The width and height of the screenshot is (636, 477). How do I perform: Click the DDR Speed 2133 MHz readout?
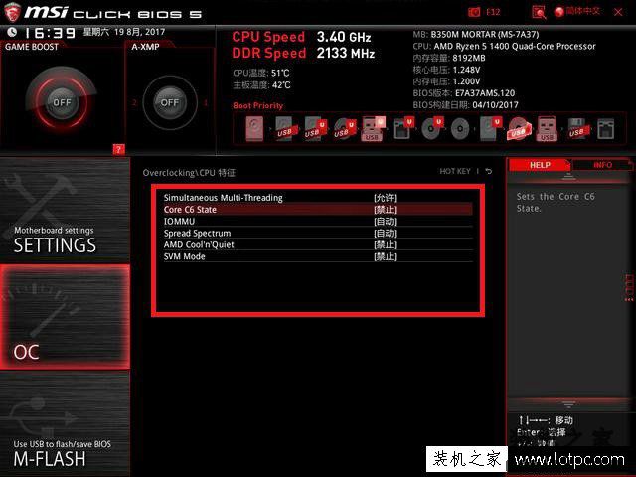tap(303, 53)
